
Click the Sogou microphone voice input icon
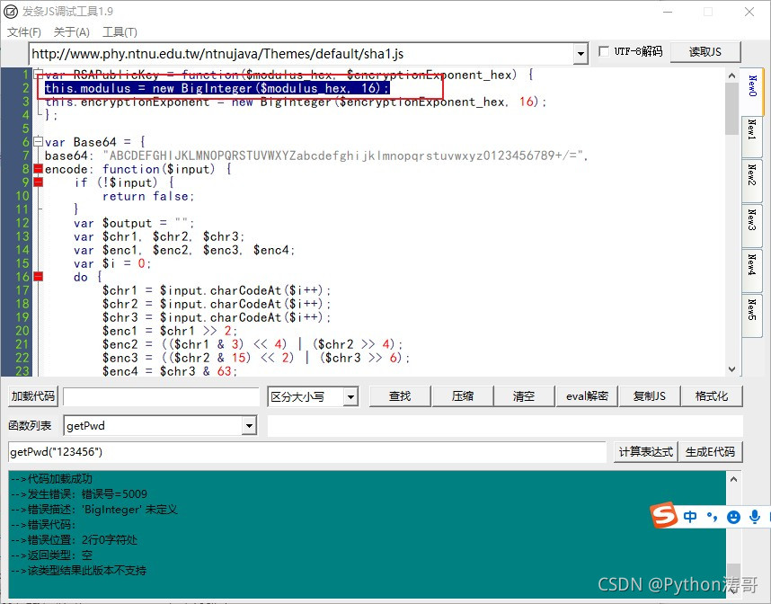[754, 517]
